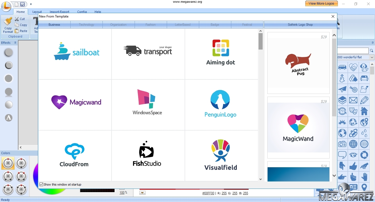Select the bus icon in resource panel
This screenshot has height=202, width=375.
[342, 67]
